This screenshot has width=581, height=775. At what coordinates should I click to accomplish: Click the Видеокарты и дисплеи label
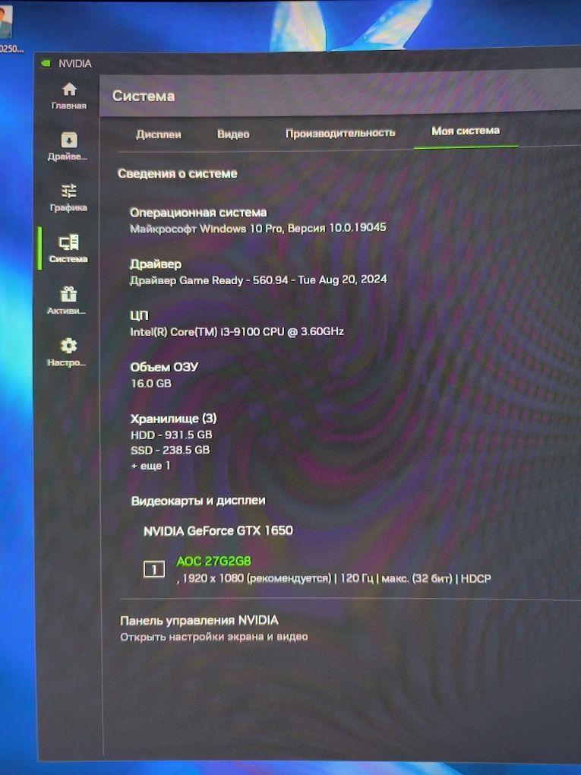198,501
